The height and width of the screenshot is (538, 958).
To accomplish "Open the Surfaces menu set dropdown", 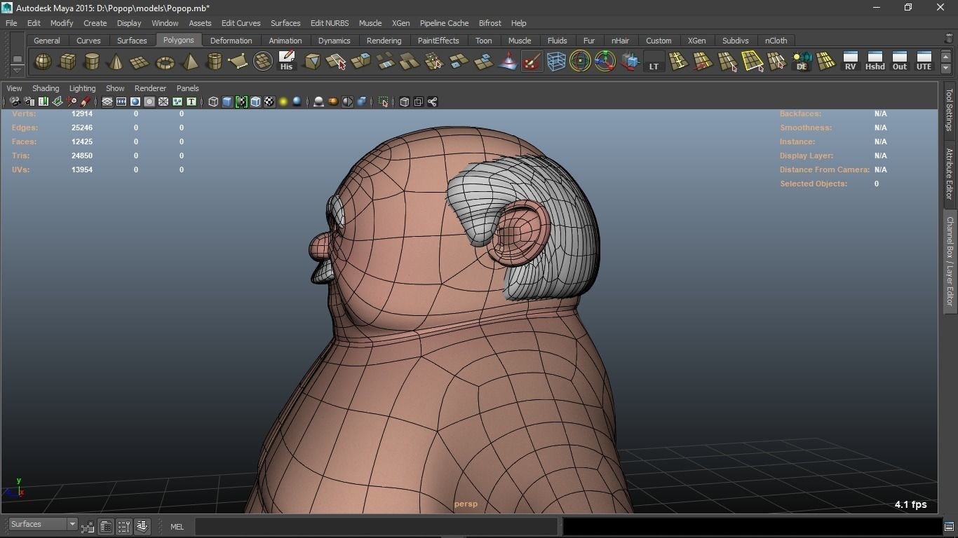I will pyautogui.click(x=42, y=525).
